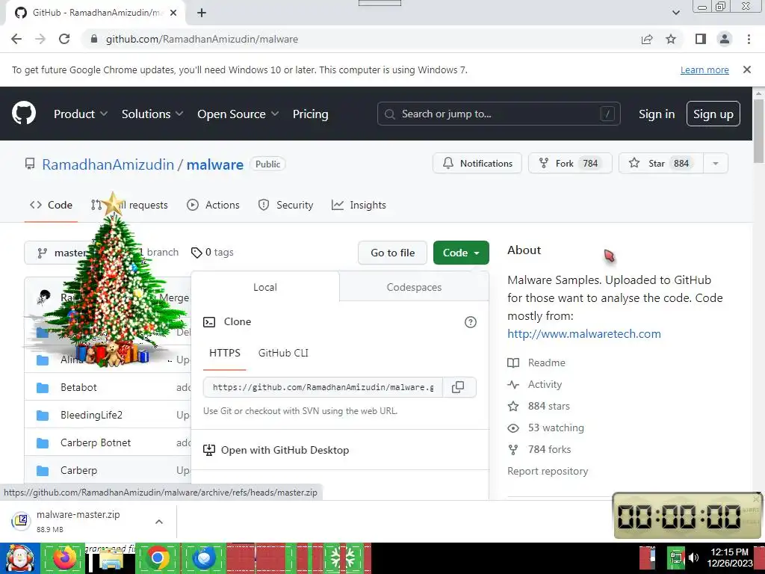Open the Carberp folder
This screenshot has width=765, height=574.
click(x=78, y=471)
